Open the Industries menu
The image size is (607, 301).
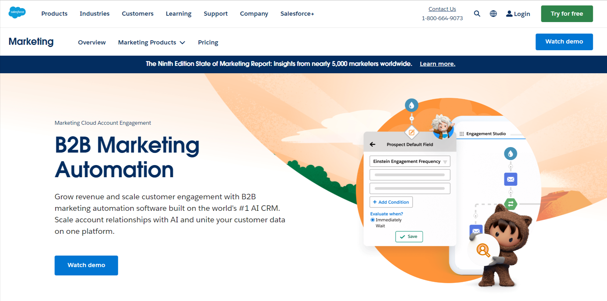point(95,13)
